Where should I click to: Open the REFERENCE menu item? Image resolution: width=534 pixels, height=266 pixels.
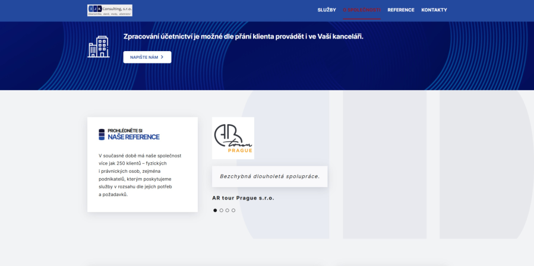pyautogui.click(x=401, y=10)
